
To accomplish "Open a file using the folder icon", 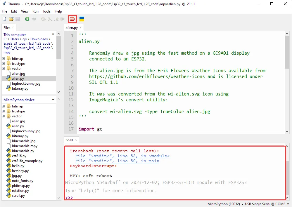I will point(11,19).
